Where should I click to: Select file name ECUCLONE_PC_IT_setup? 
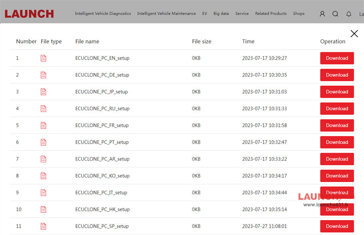click(101, 193)
